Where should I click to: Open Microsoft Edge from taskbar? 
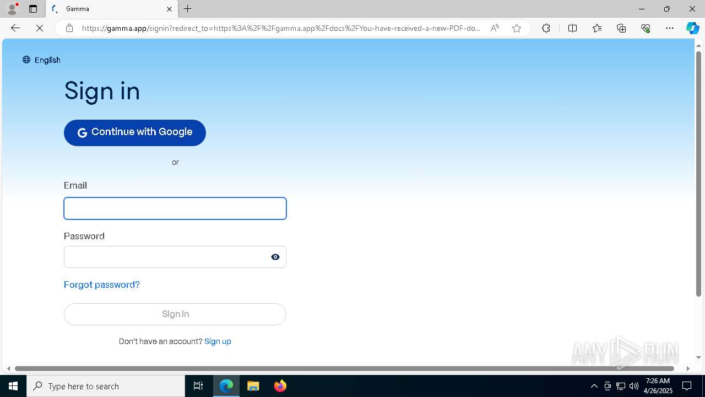pyautogui.click(x=226, y=386)
